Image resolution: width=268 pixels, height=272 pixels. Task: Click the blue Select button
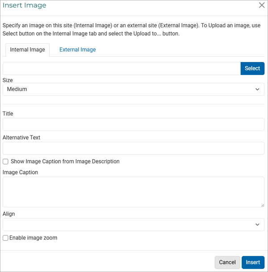click(252, 69)
